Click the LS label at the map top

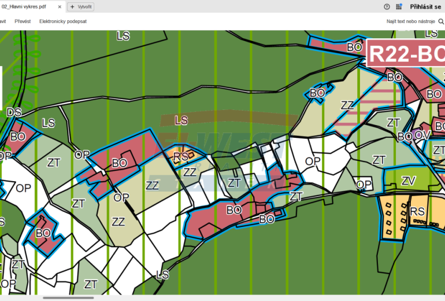tap(123, 36)
